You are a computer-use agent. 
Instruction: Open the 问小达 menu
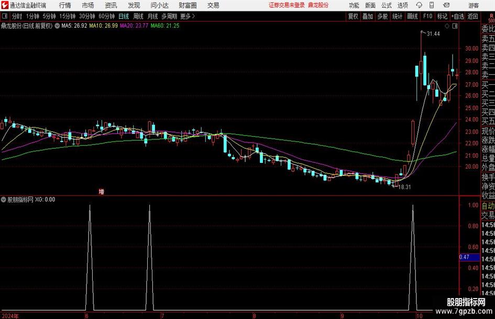[159, 5]
